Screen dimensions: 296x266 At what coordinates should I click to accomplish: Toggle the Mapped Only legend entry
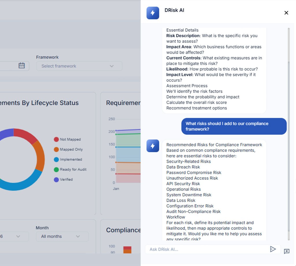pyautogui.click(x=68, y=149)
